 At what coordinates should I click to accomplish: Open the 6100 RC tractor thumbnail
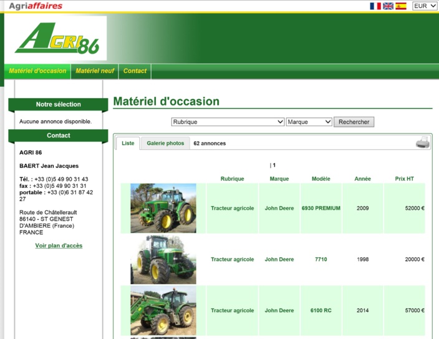tap(163, 310)
